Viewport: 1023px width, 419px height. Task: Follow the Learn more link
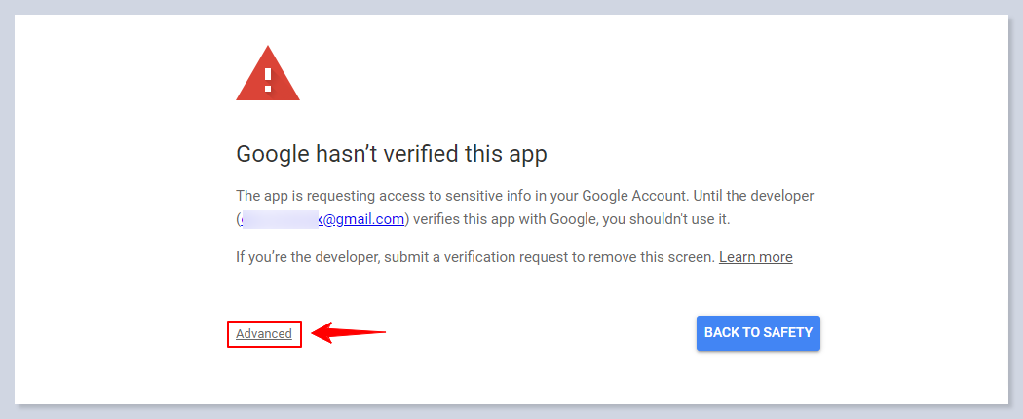click(755, 257)
